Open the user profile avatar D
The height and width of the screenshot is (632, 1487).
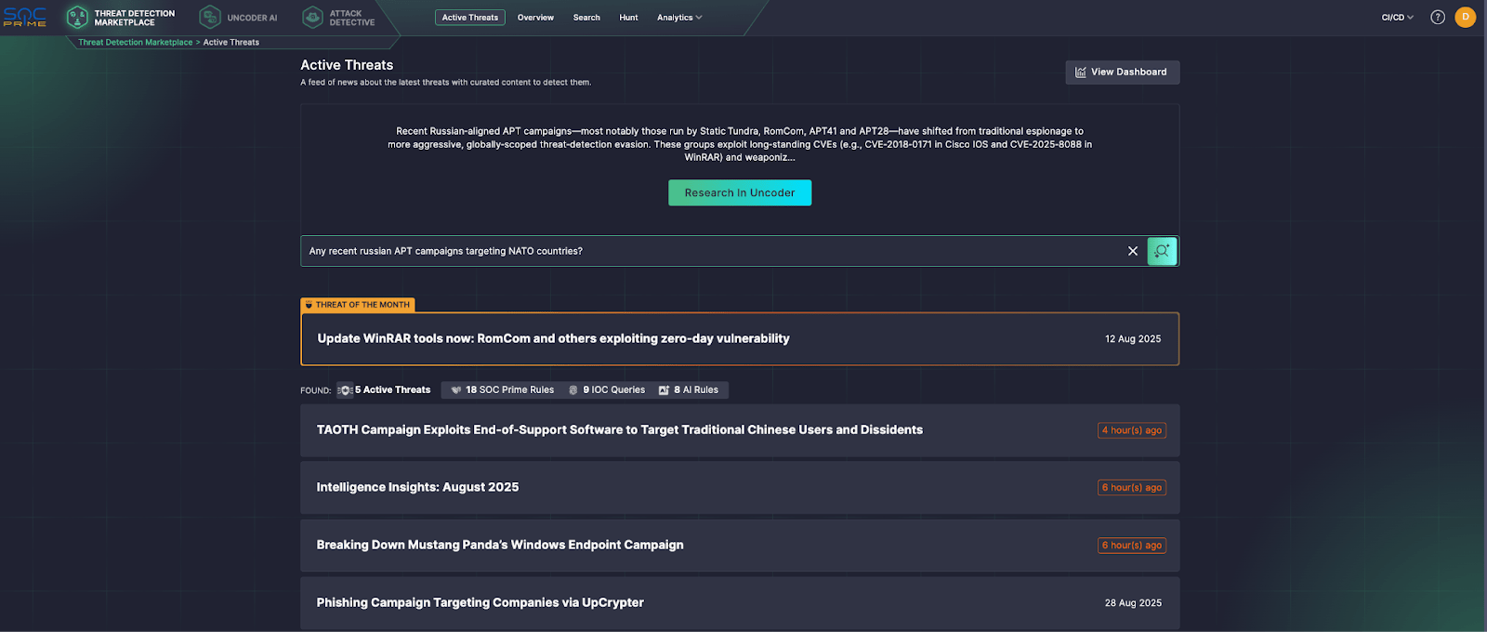coord(1466,17)
